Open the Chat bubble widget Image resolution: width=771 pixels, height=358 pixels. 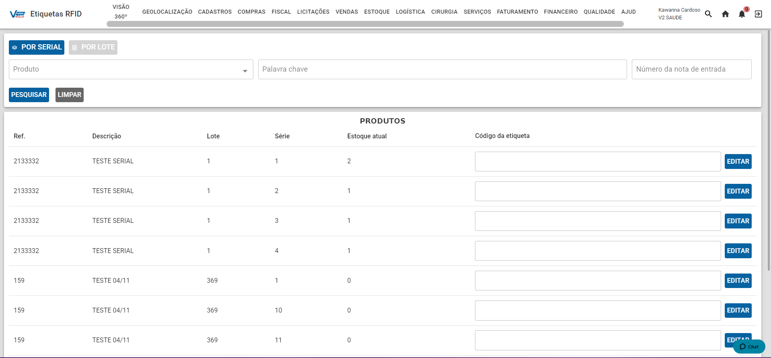(749, 346)
